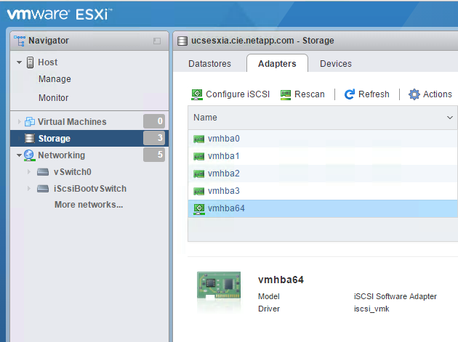This screenshot has width=458, height=342.
Task: Select the vmhba0 adapter row
Action: pyautogui.click(x=323, y=139)
